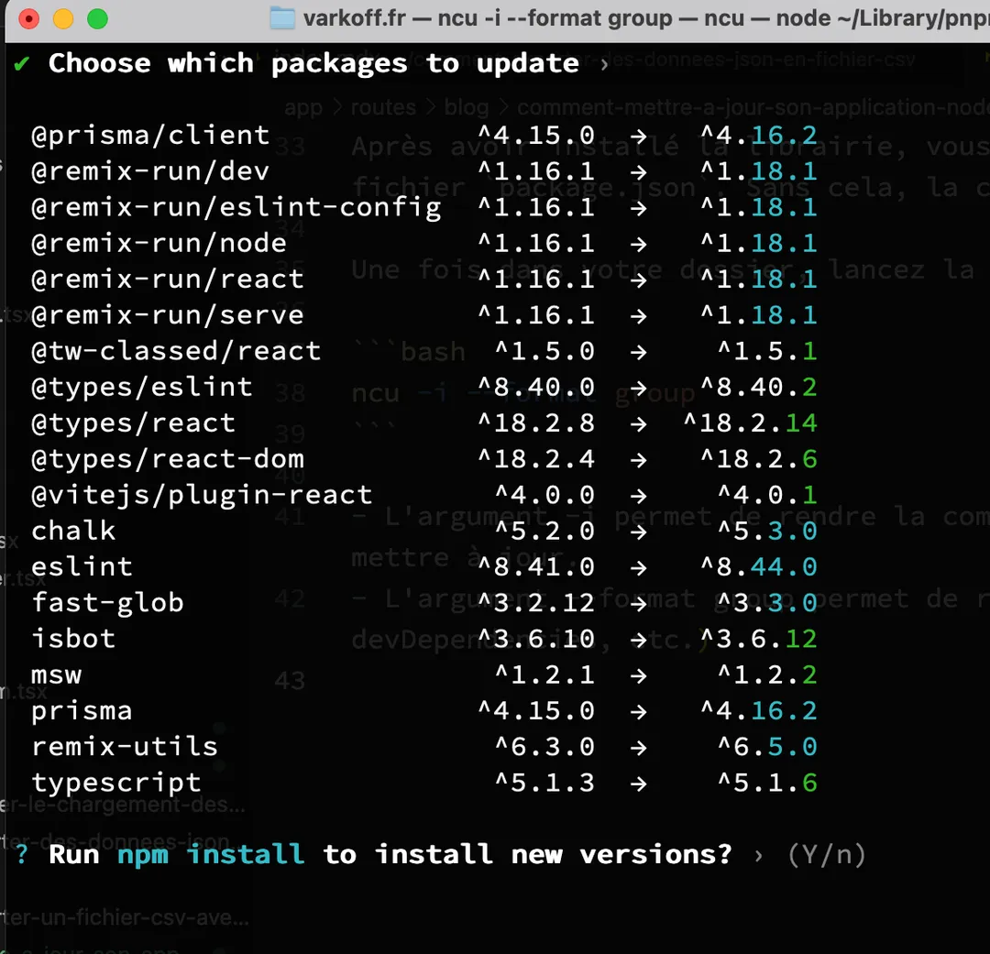Screen dimensions: 990x954
Task: Click the arrow between chalk version numbers
Action: [x=638, y=531]
